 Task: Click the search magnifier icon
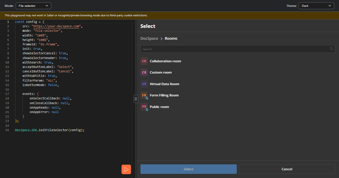pyautogui.click(x=331, y=49)
